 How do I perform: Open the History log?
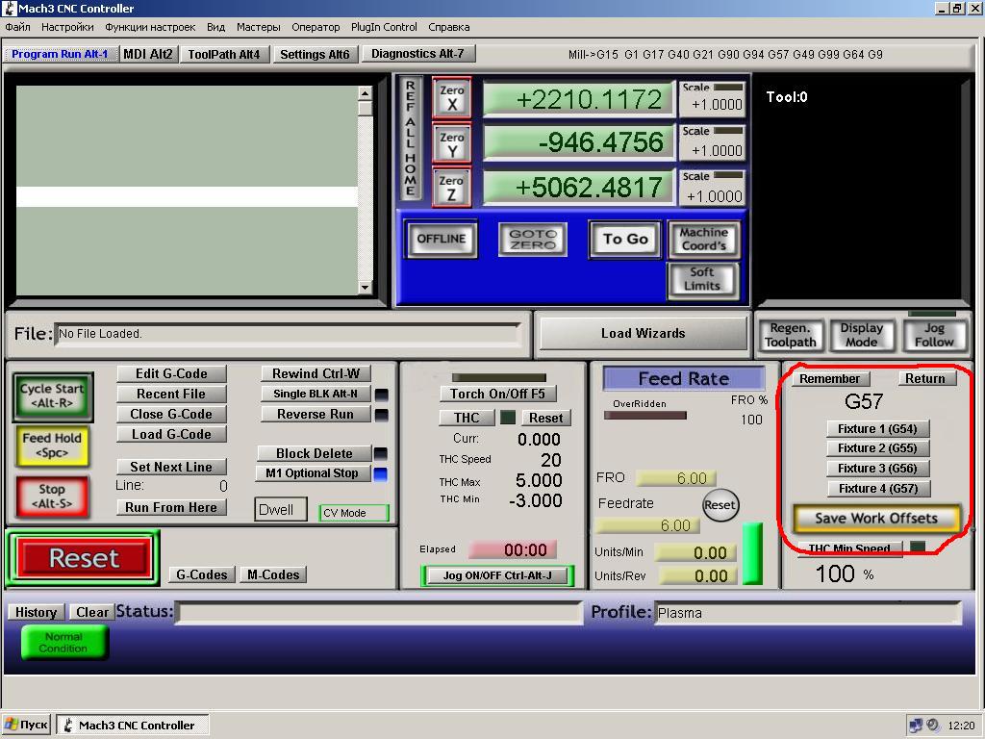pos(36,612)
